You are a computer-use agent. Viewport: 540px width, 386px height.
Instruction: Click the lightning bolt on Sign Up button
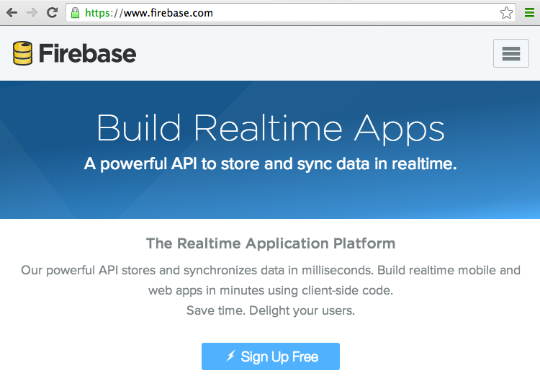(x=230, y=356)
